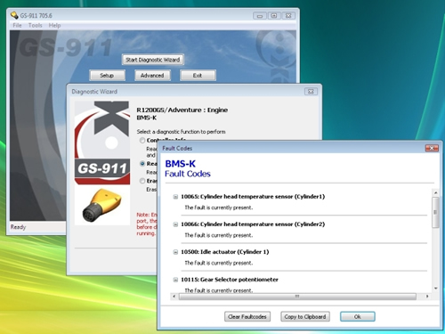Click fault title '10115: Gear Selector potentiometer'
This screenshot has width=445, height=334.
[230, 280]
